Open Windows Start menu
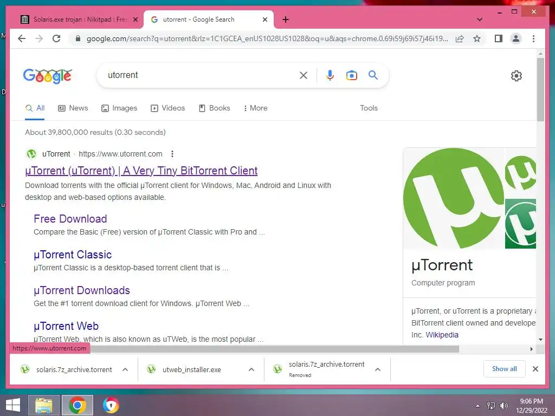555x416 pixels. point(13,405)
